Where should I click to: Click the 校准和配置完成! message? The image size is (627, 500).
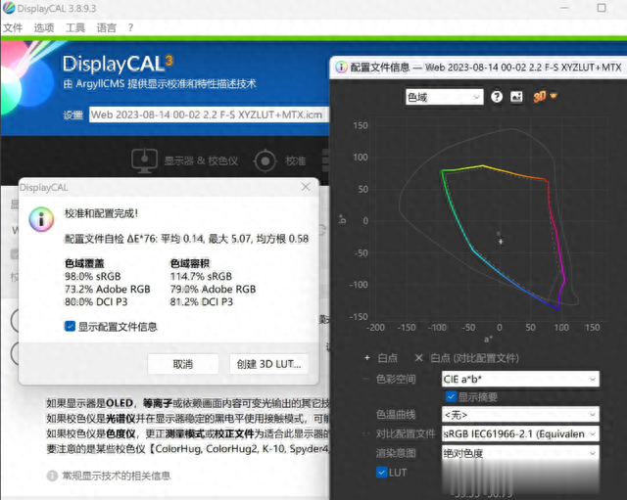pyautogui.click(x=101, y=213)
